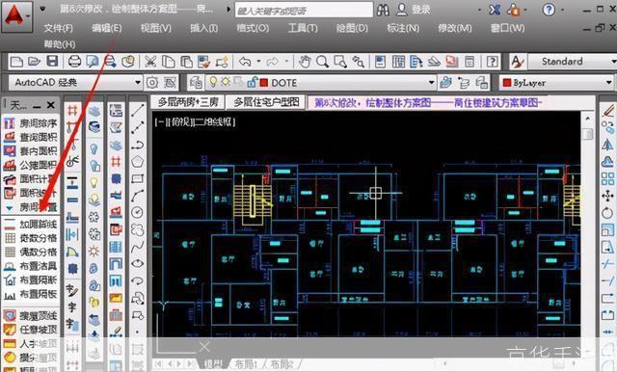The image size is (617, 372).
Task: Click the keyword search input field
Action: click(x=304, y=10)
